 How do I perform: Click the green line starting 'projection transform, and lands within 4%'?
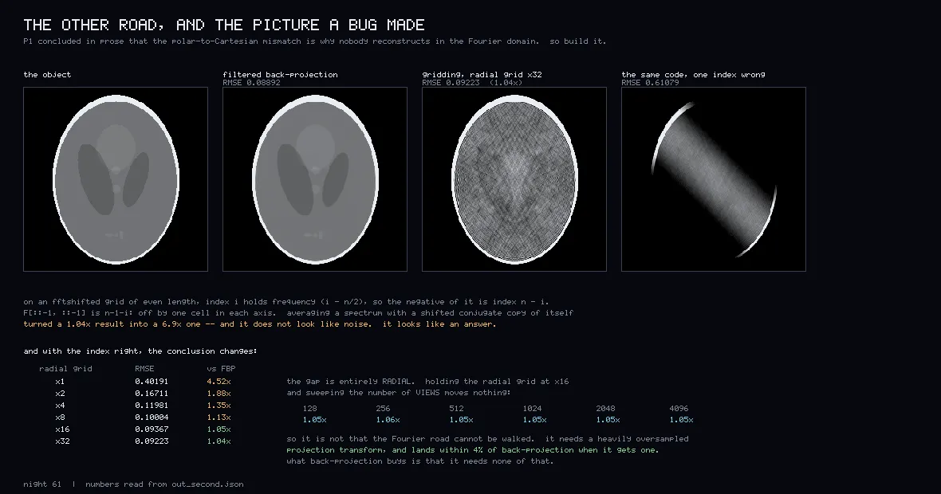tap(473, 450)
